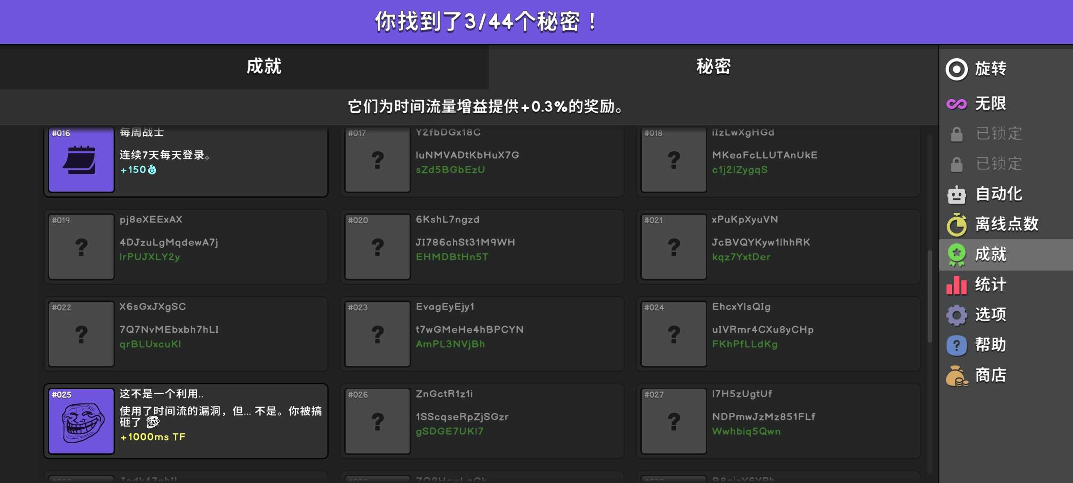Click the #025 troll face achievement thumbnail
The height and width of the screenshot is (483, 1073).
[x=81, y=421]
